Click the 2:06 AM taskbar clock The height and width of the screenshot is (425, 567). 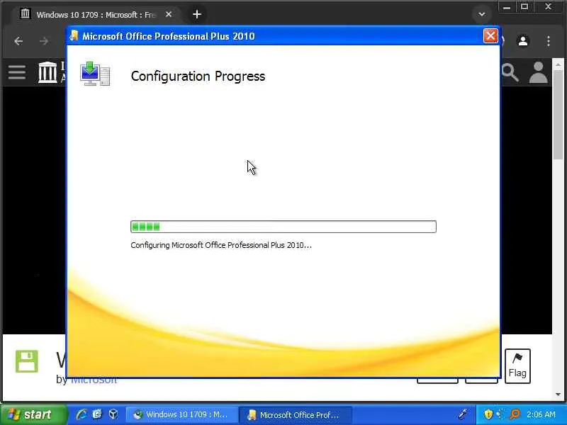click(541, 414)
